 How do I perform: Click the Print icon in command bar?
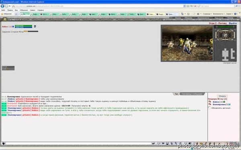pyautogui.click(x=198, y=14)
